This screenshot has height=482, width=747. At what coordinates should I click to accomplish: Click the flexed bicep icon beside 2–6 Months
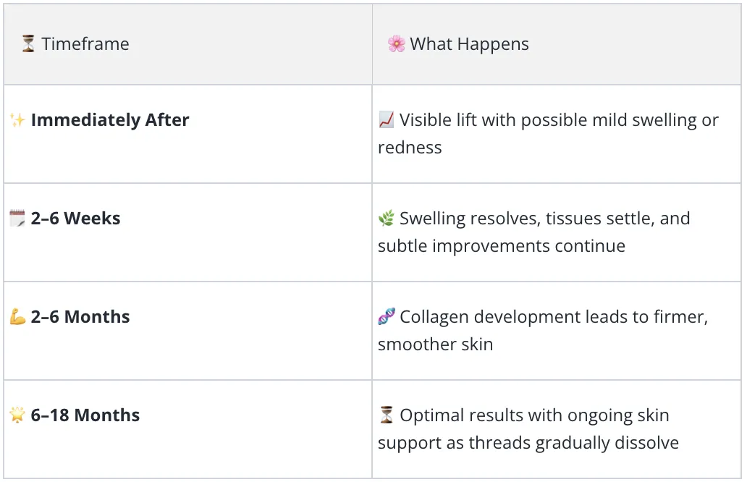17,316
